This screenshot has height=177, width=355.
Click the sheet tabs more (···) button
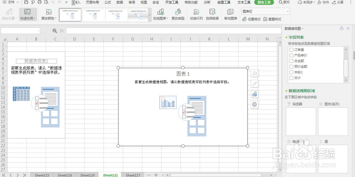pos(149,175)
